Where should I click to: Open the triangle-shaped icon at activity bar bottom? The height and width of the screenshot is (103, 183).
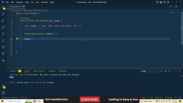[3, 60]
